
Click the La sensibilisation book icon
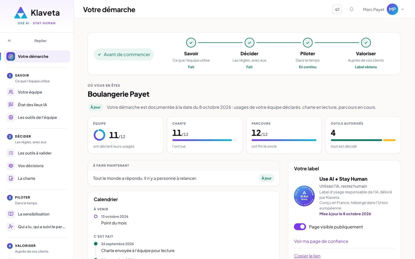(x=11, y=214)
